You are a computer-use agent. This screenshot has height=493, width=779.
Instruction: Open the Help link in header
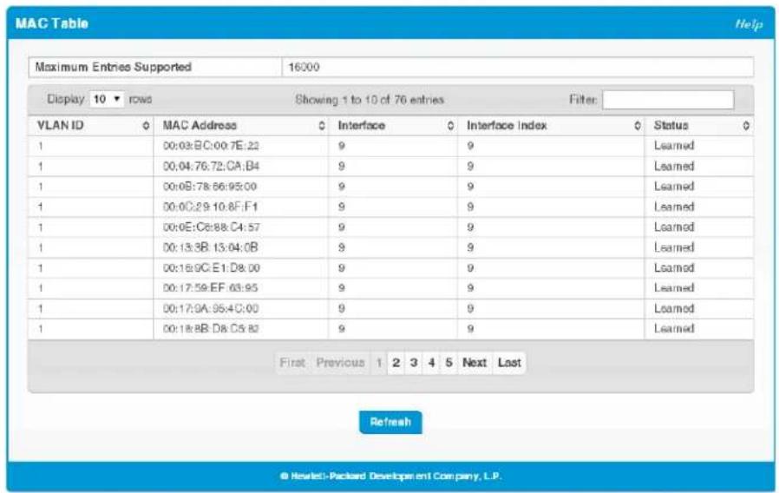click(749, 23)
